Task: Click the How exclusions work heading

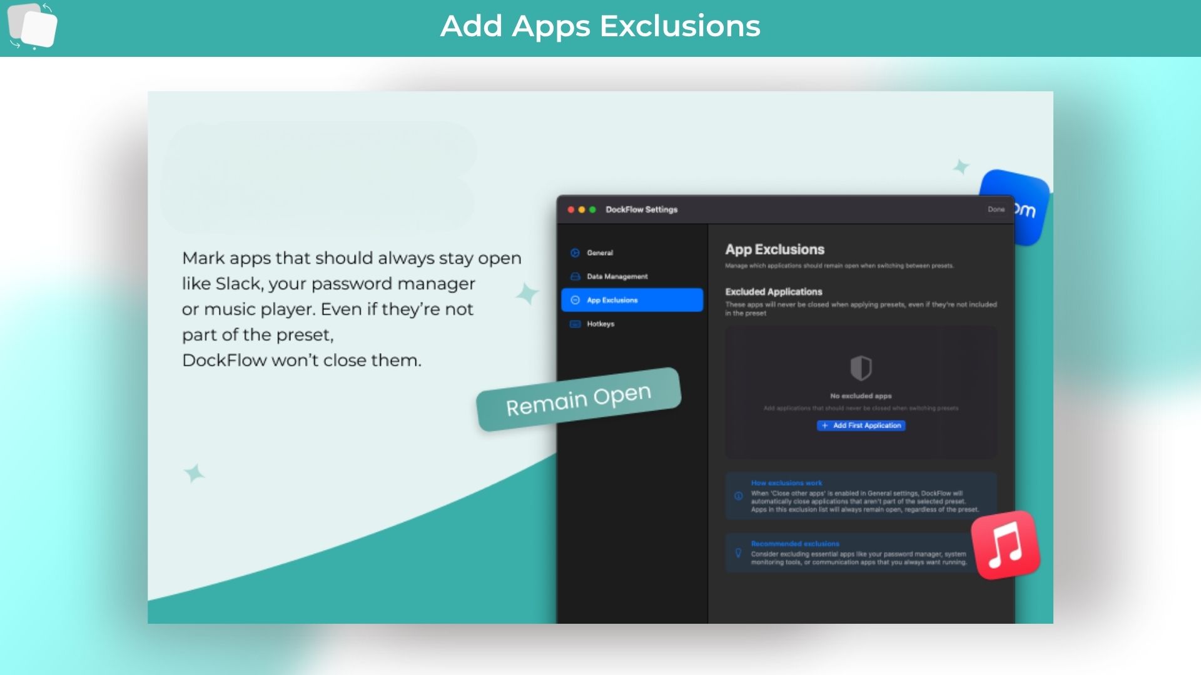Action: click(x=786, y=483)
